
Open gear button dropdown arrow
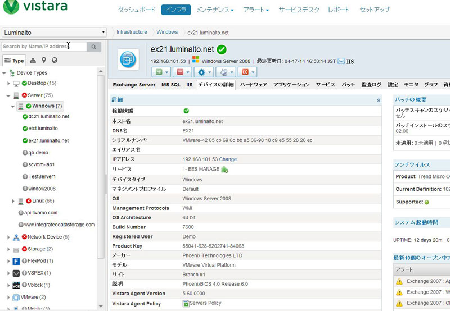pos(210,72)
